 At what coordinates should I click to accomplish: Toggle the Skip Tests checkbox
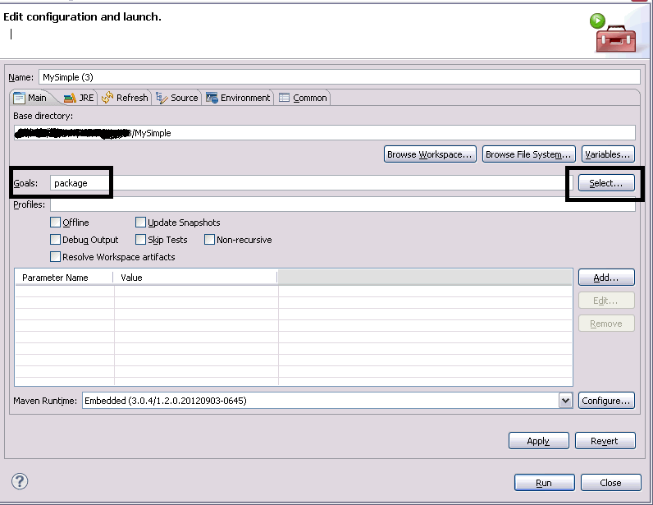(140, 240)
